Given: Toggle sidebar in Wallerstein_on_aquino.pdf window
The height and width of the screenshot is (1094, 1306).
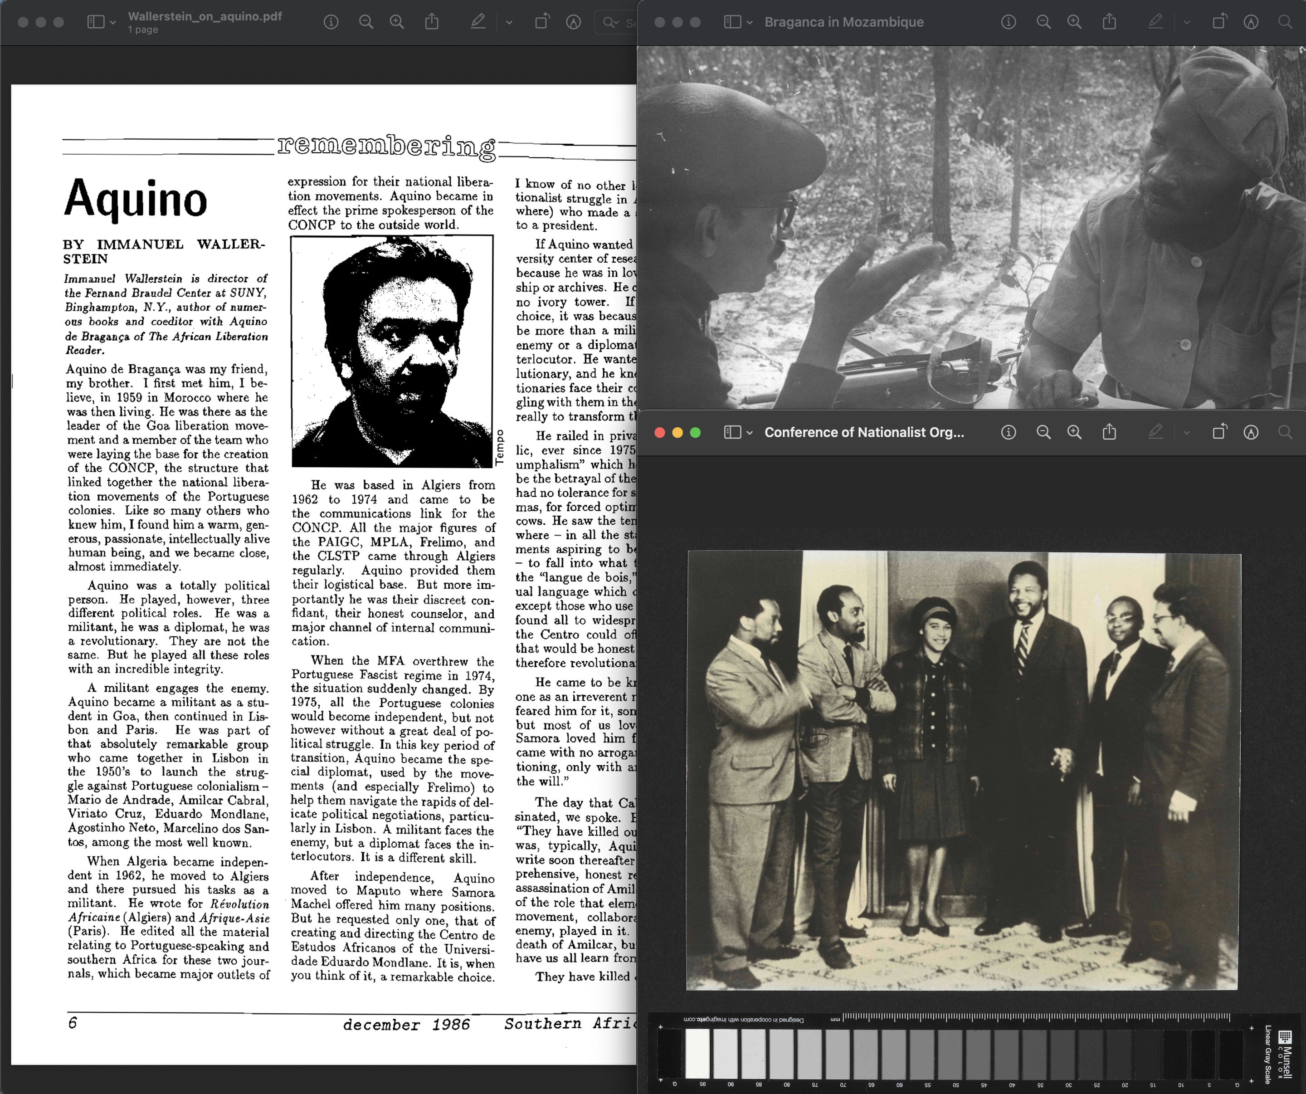Looking at the screenshot, I should pos(96,22).
